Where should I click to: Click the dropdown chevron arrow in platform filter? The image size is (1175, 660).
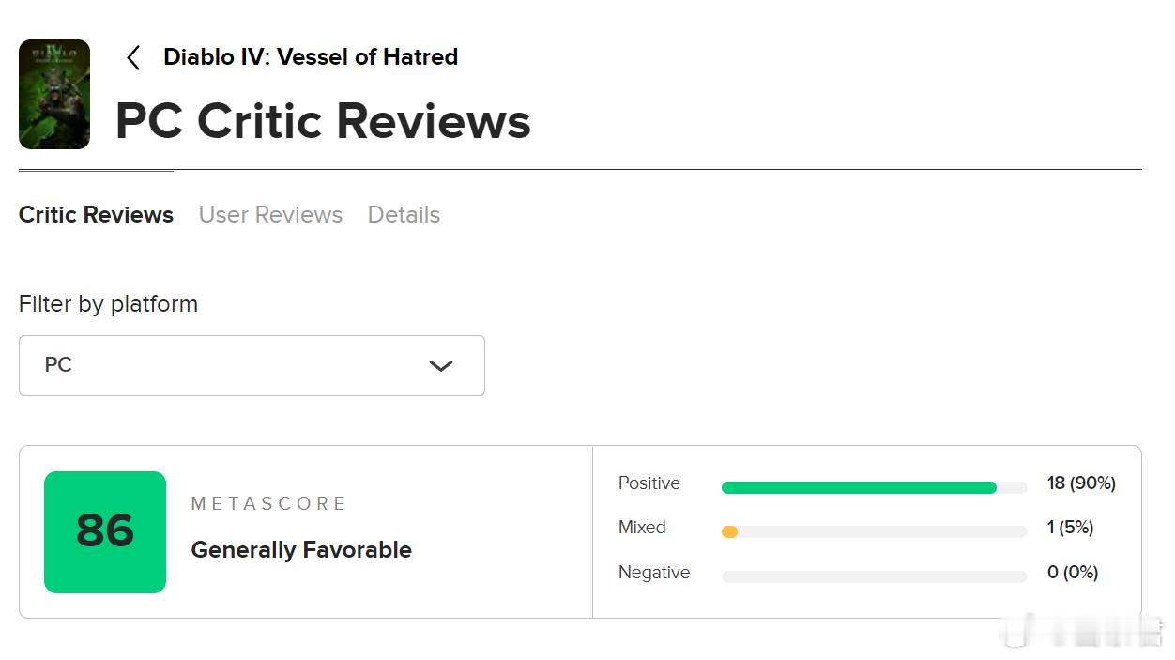tap(440, 366)
